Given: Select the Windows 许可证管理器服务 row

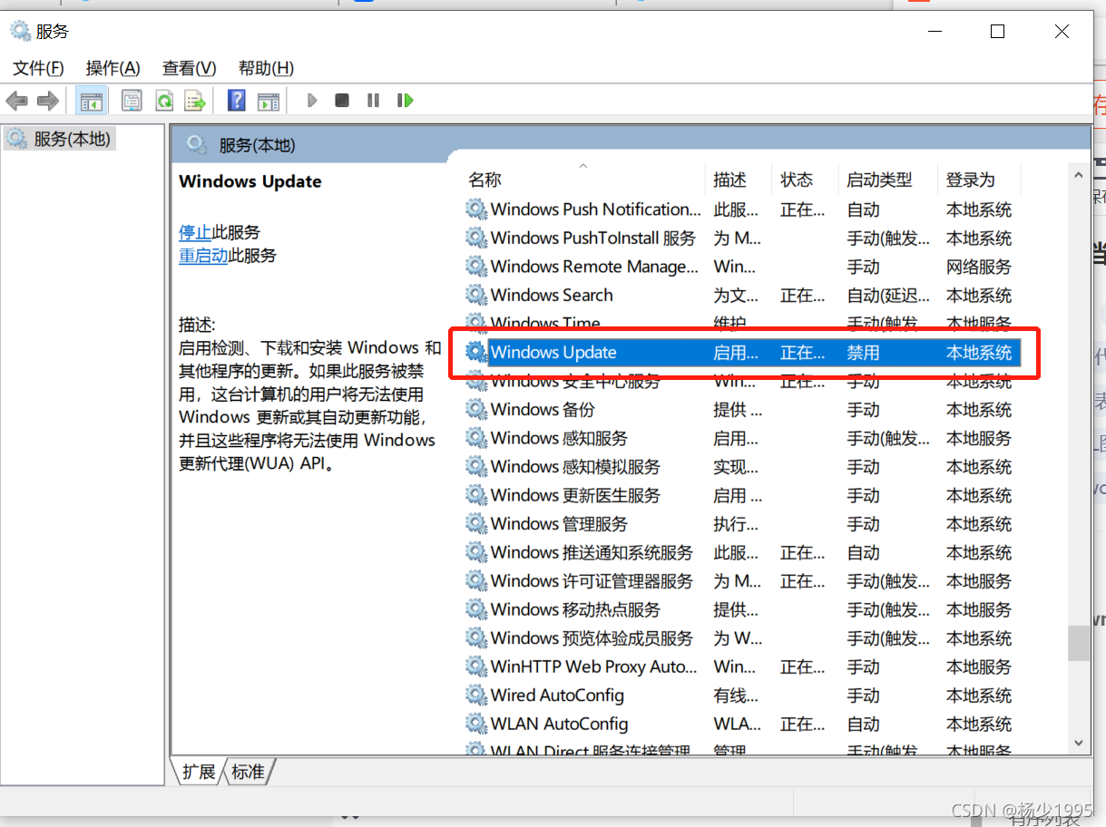Looking at the screenshot, I should click(742, 580).
